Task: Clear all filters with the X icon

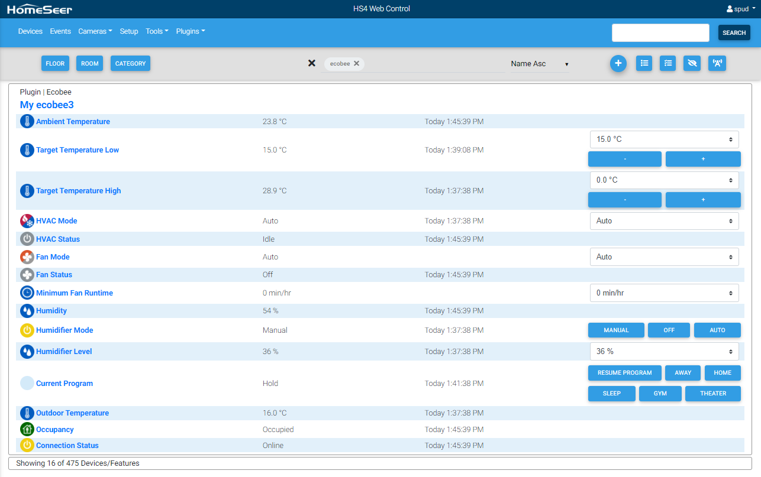Action: click(312, 63)
